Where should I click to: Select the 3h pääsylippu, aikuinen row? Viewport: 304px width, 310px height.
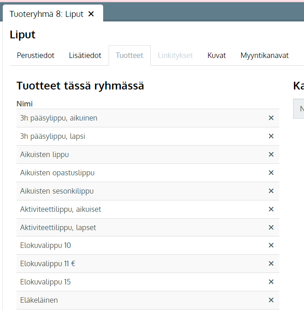148,118
